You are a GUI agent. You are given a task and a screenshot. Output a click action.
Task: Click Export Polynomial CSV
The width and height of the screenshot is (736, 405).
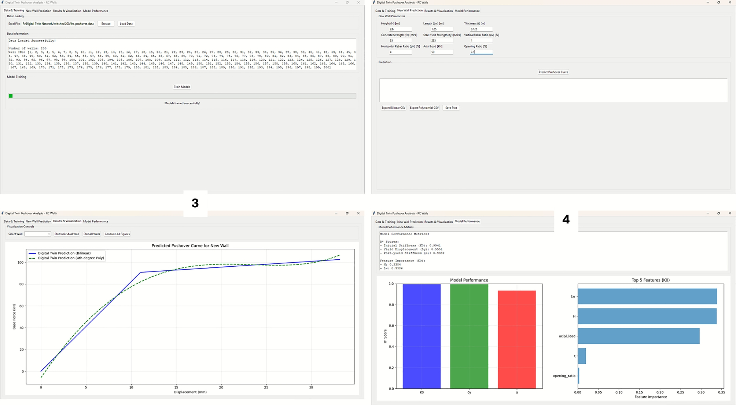[424, 108]
